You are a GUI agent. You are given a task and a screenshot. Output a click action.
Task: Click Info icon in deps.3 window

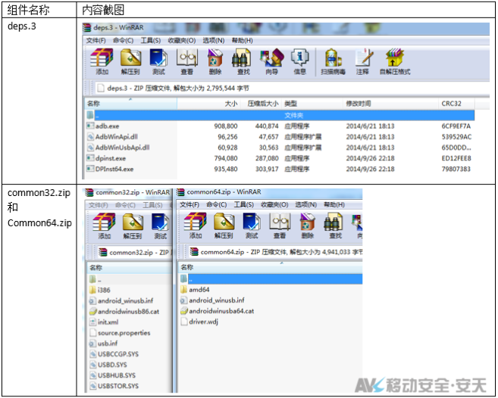coord(299,61)
